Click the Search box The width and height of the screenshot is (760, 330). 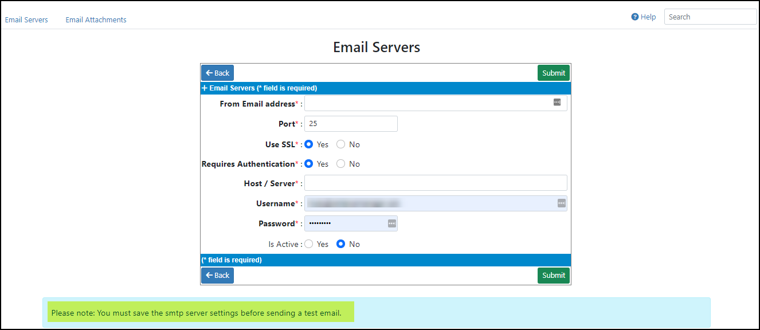pos(710,17)
